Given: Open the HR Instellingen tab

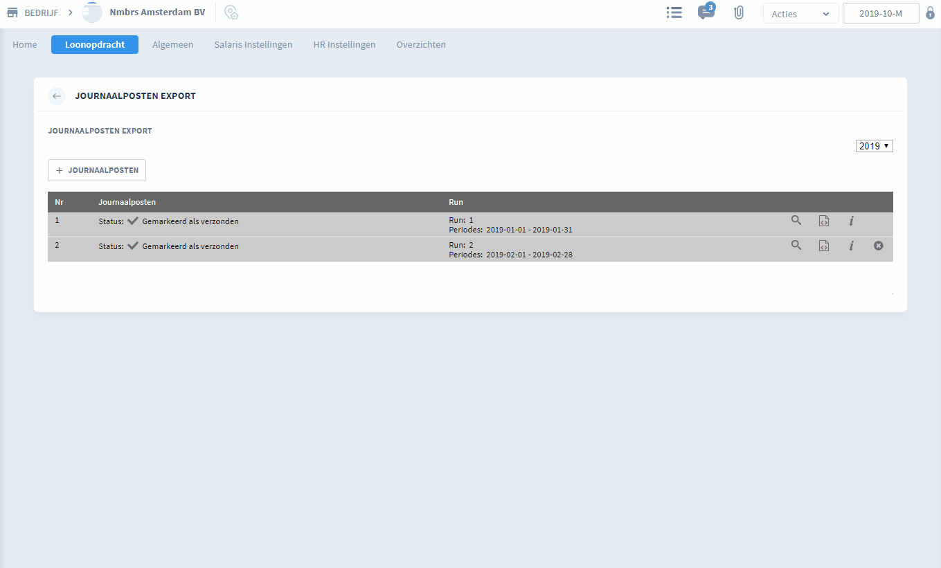Looking at the screenshot, I should pyautogui.click(x=344, y=44).
